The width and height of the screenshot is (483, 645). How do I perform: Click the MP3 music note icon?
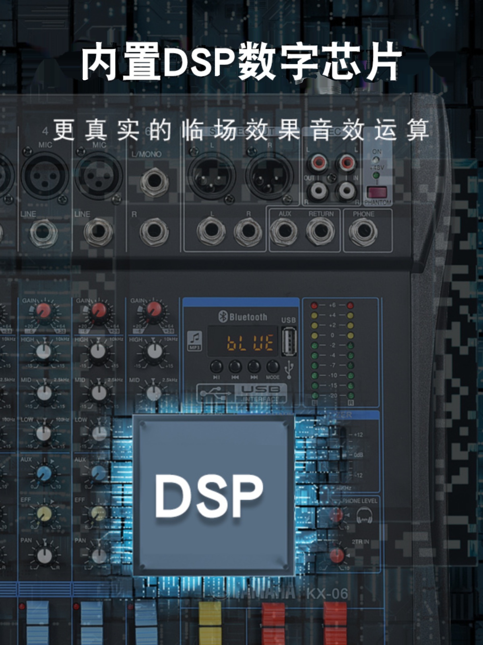[x=195, y=340]
